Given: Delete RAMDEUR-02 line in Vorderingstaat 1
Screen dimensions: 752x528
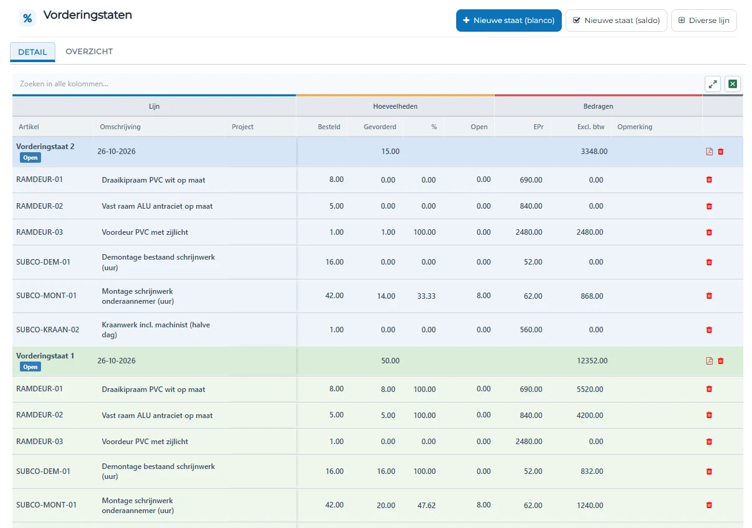Looking at the screenshot, I should (709, 415).
